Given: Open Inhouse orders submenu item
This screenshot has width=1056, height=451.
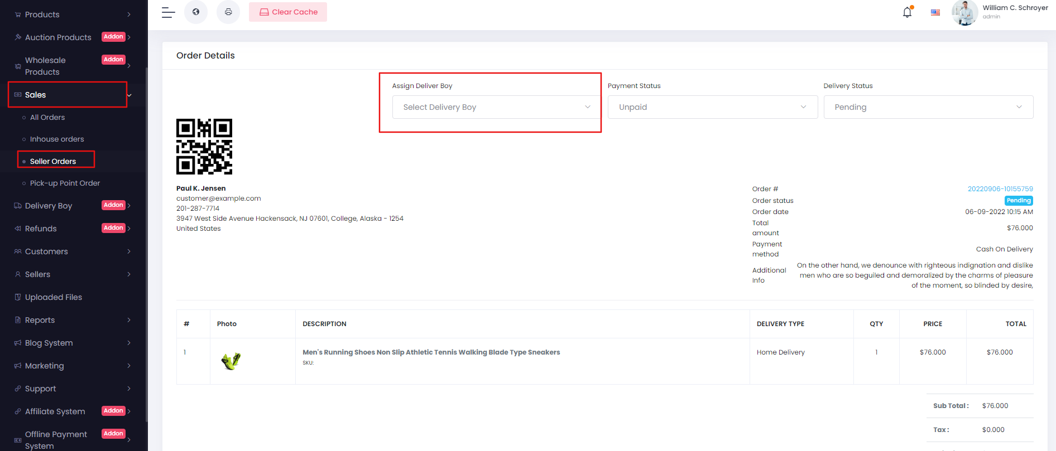Looking at the screenshot, I should 57,139.
